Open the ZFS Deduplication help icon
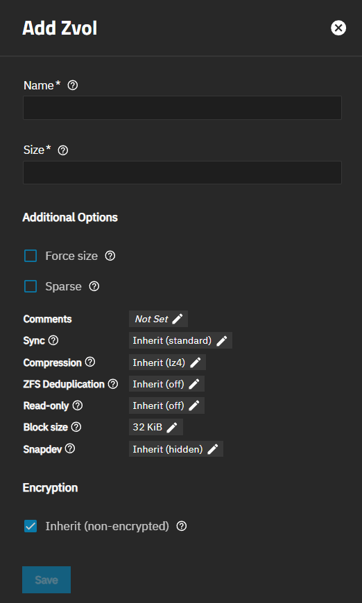The height and width of the screenshot is (603, 362). [x=113, y=384]
